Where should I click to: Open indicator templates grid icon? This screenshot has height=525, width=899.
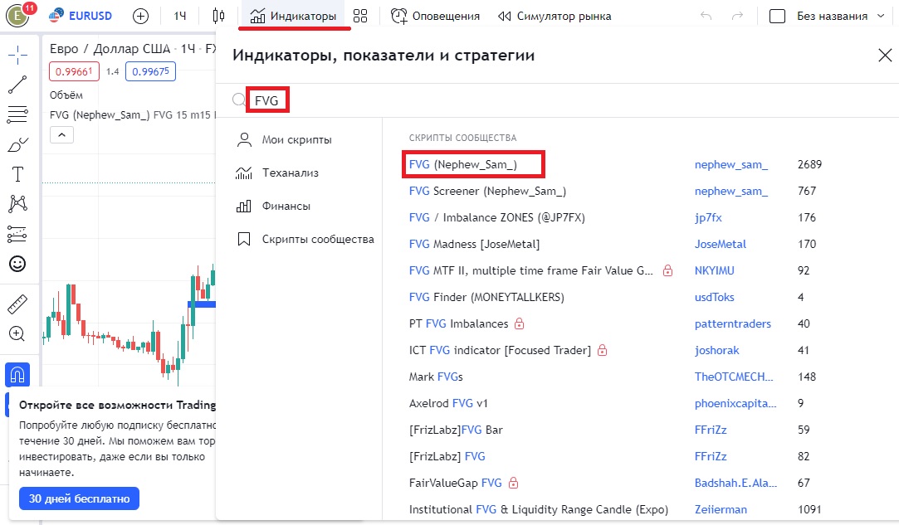pyautogui.click(x=360, y=16)
